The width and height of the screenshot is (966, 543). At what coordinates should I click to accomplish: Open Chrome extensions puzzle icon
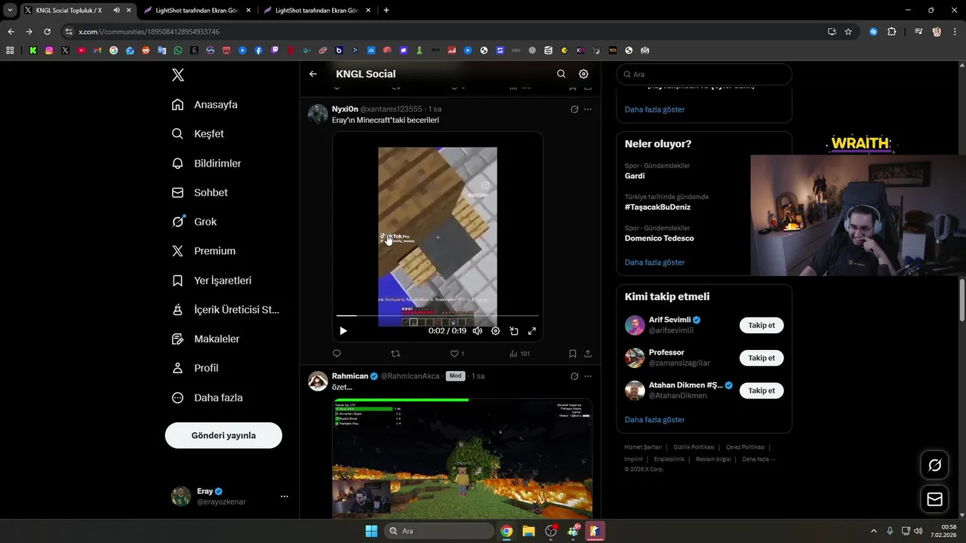click(892, 32)
